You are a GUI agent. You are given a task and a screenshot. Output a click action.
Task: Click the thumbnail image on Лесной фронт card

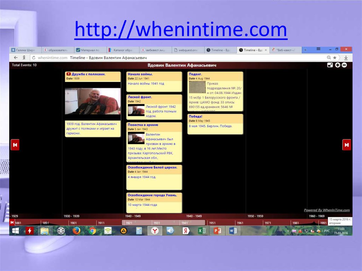coord(136,110)
